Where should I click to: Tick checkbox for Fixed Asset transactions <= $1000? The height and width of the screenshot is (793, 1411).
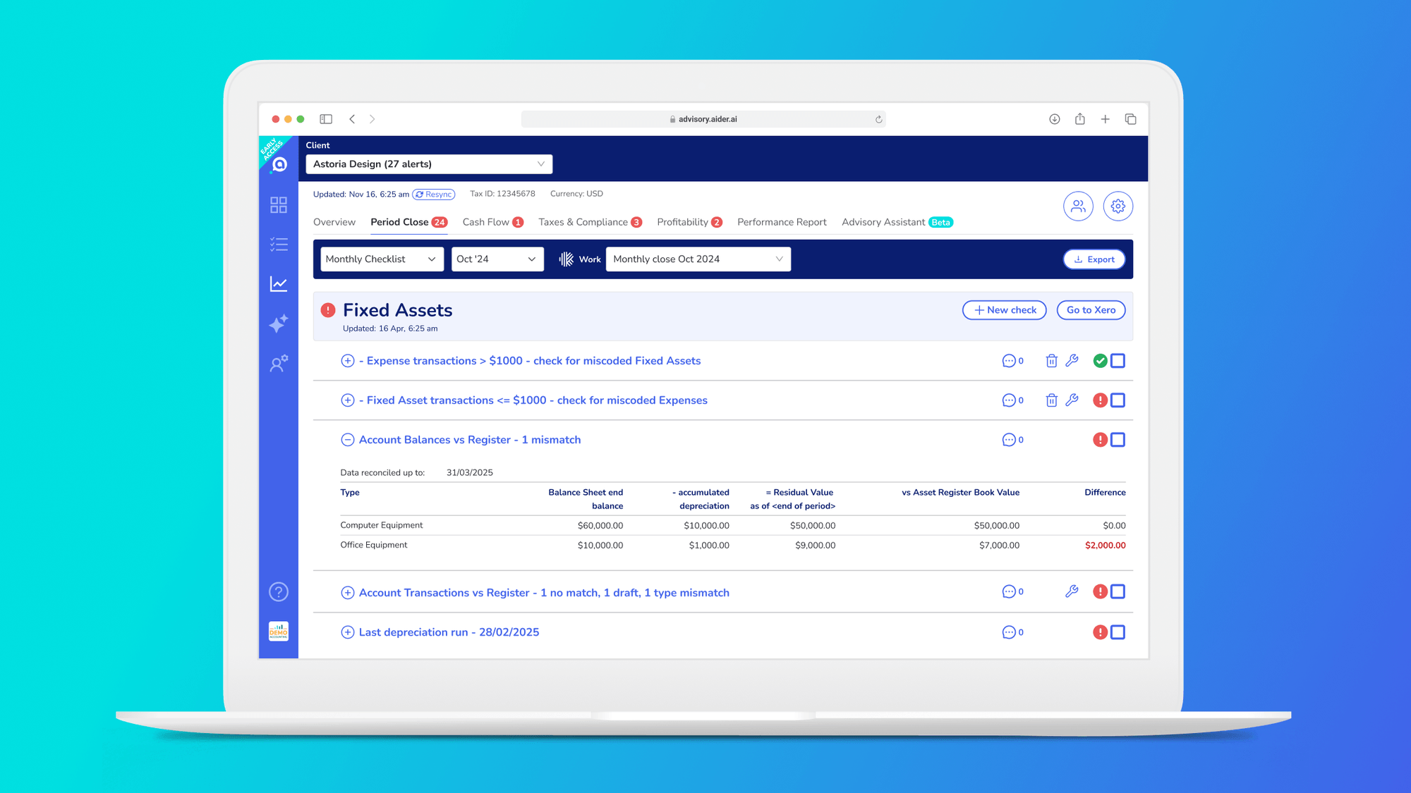click(1118, 400)
